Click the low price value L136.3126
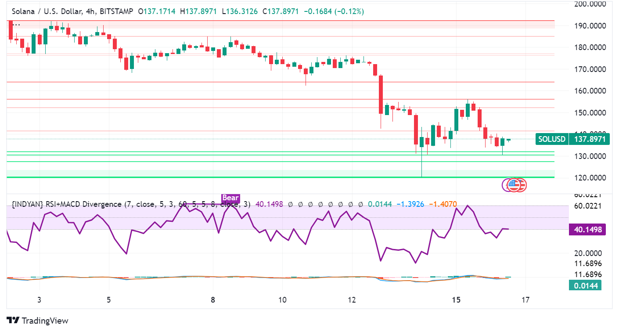This screenshot has height=332, width=619. pyautogui.click(x=240, y=12)
